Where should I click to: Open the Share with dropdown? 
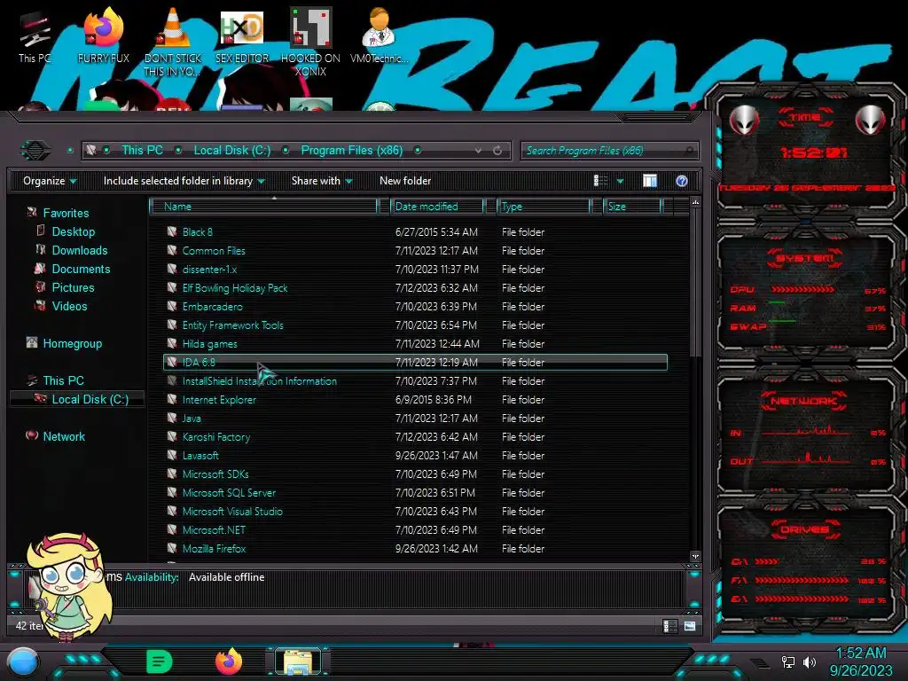pos(322,181)
